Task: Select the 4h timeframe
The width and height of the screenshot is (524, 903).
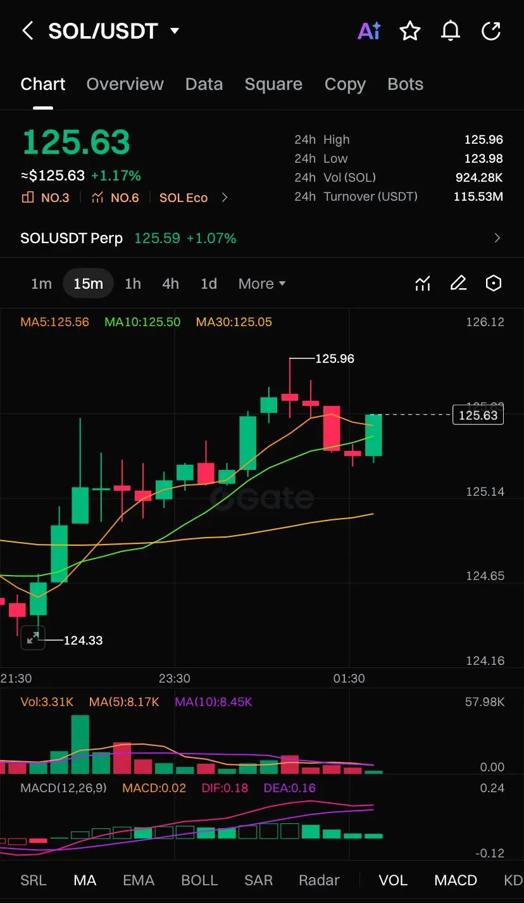Action: click(170, 284)
